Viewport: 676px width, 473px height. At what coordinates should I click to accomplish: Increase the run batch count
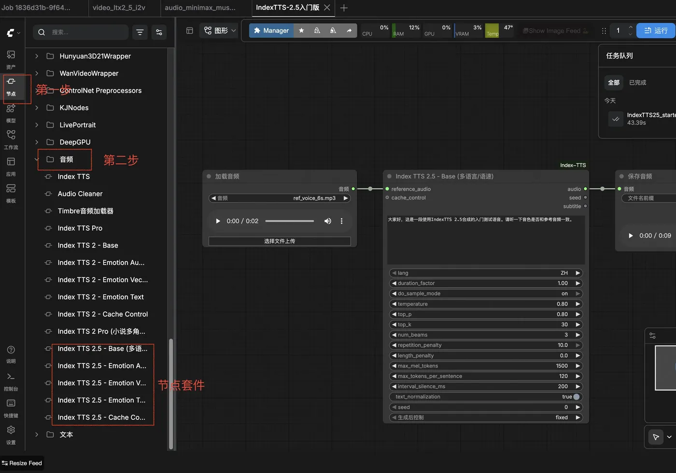631,27
